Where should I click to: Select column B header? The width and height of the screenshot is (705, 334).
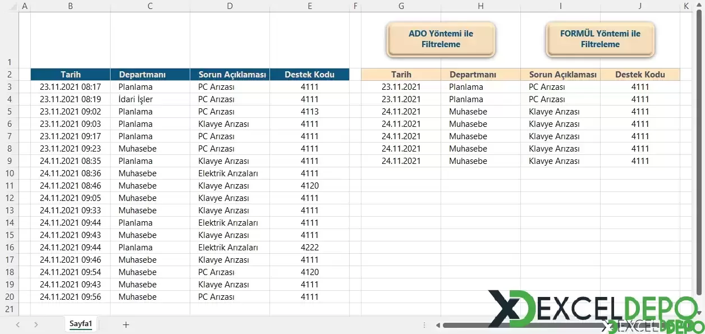70,6
